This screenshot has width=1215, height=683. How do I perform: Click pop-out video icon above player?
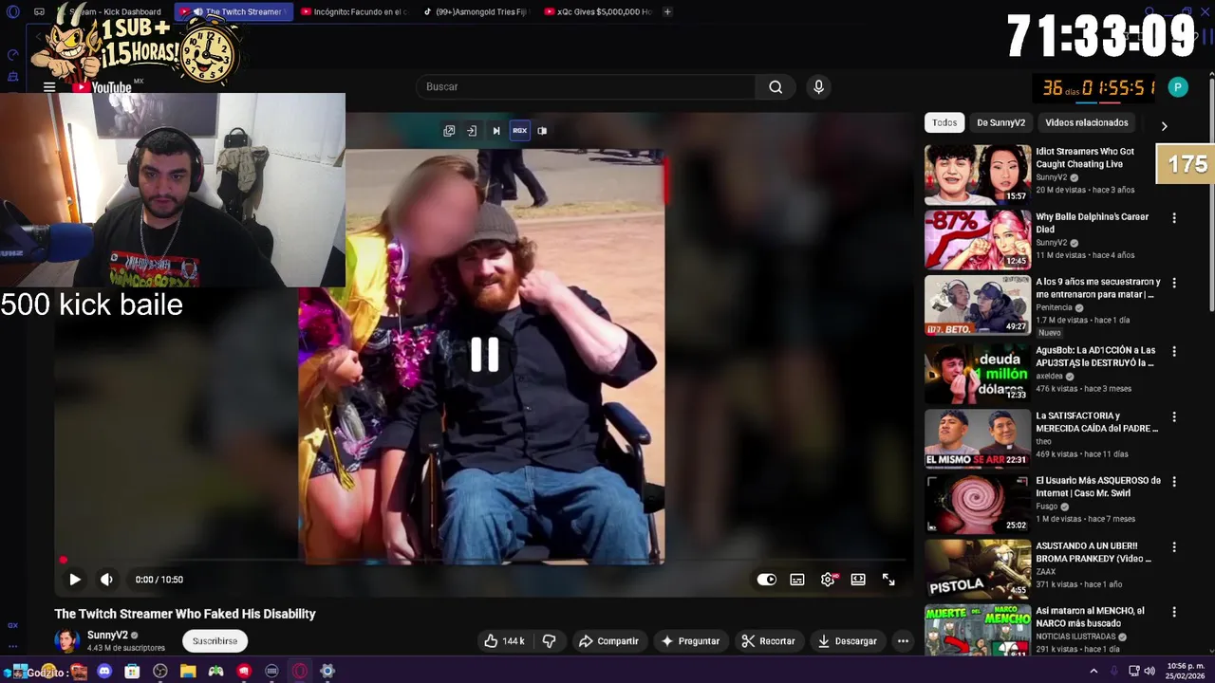pos(449,131)
